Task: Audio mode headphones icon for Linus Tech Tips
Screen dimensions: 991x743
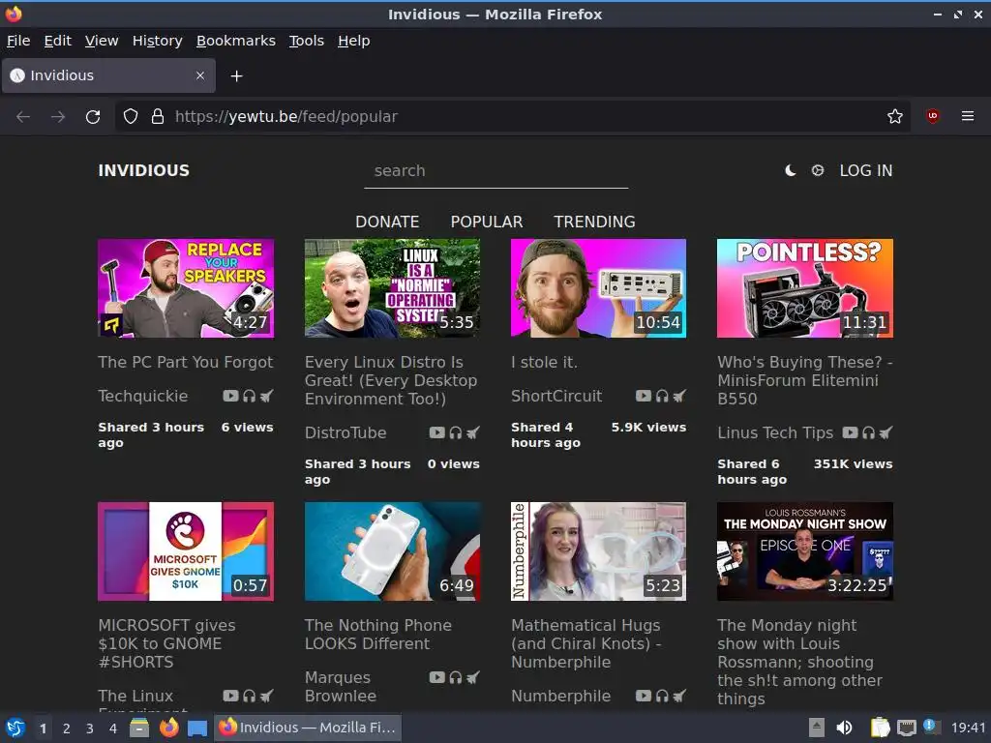Action: (868, 432)
